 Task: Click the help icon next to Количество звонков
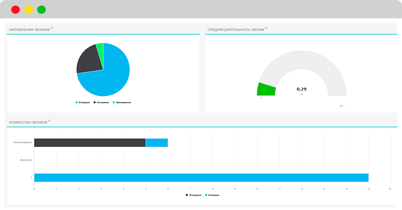[x=49, y=122]
